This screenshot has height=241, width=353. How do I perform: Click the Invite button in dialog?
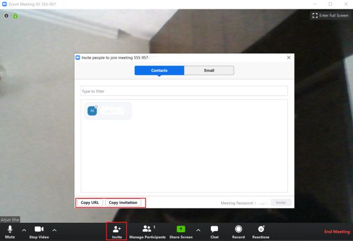281,202
